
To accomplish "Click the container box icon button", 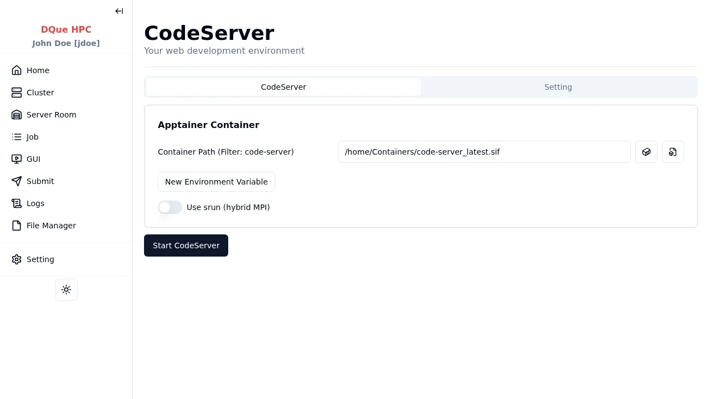I will click(646, 152).
